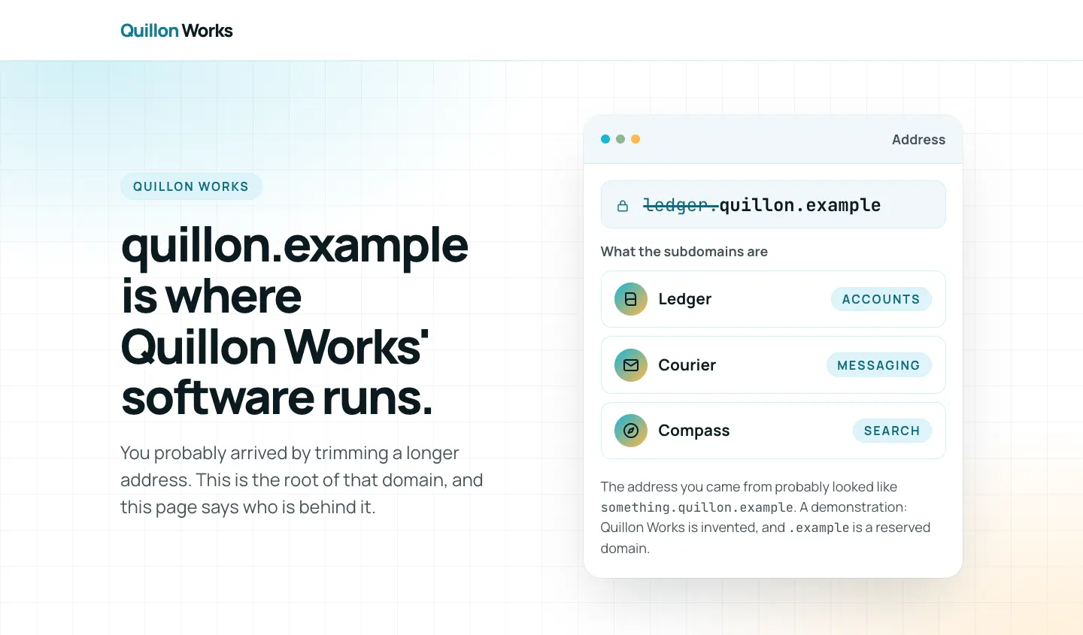1083x635 pixels.
Task: Click the QUILLON WORKS pill badge
Action: [191, 186]
